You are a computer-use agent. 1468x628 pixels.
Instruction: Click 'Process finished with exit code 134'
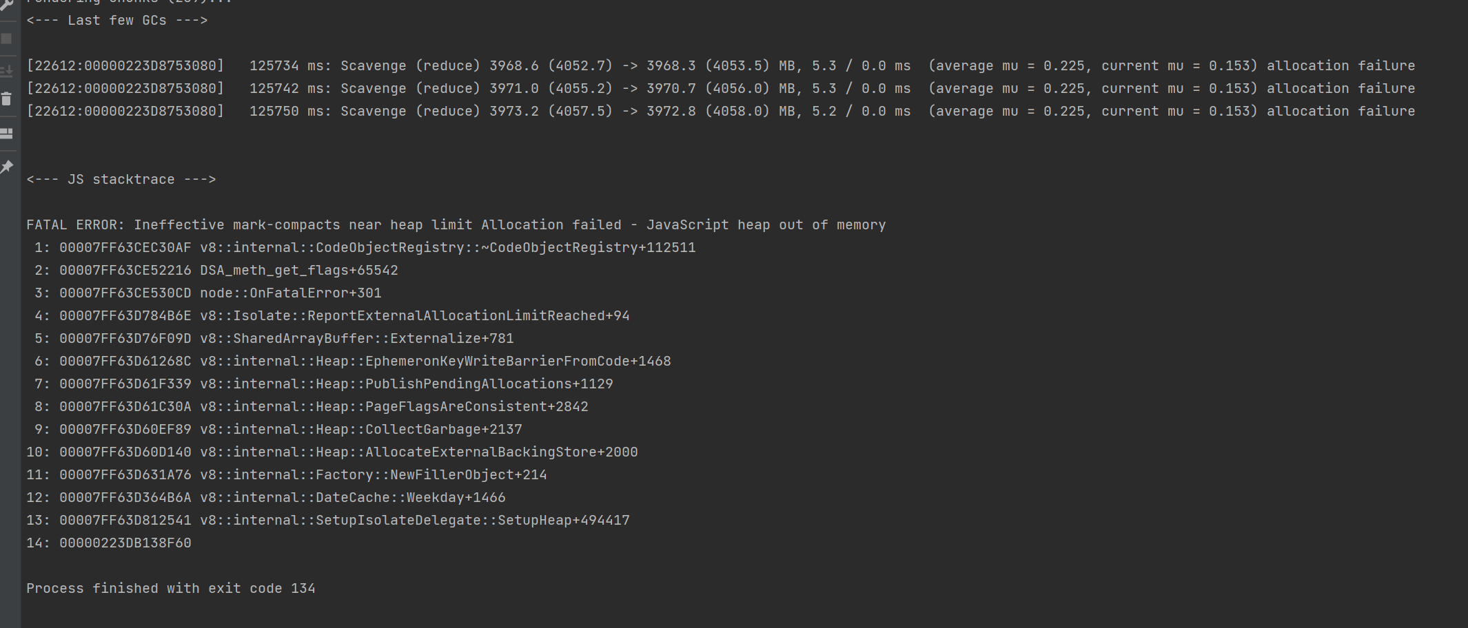point(171,589)
